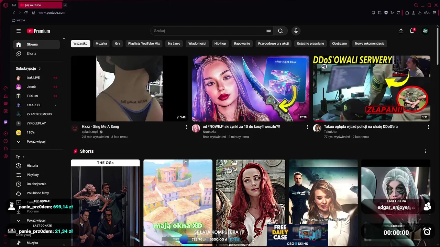Open the ważne bookmarks folder
The height and width of the screenshot is (247, 440).
(x=19, y=20)
